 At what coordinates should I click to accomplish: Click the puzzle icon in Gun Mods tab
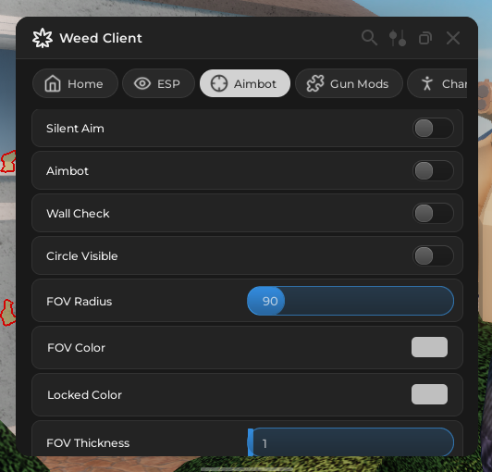(315, 83)
